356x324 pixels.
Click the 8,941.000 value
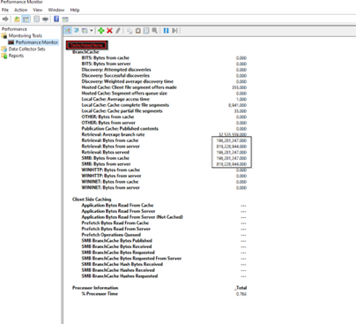237,105
